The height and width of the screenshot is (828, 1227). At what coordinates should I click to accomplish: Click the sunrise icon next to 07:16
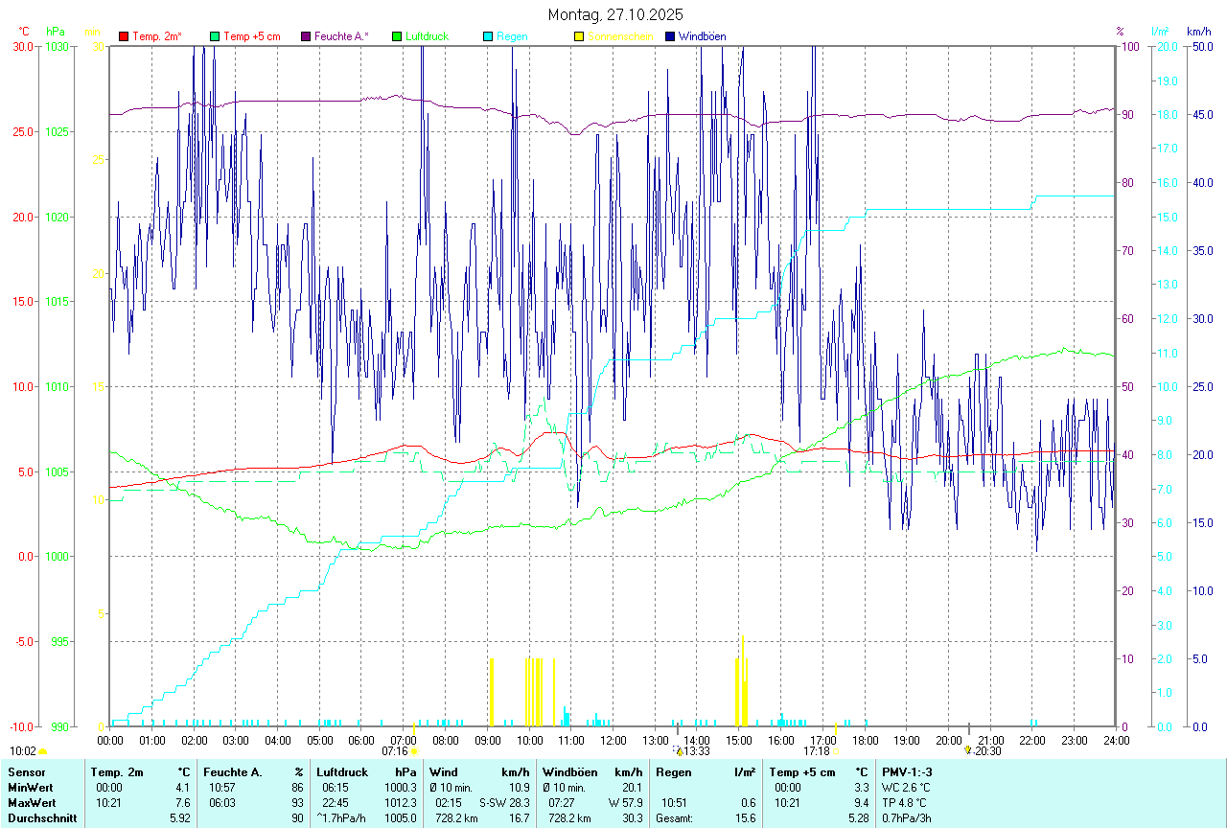[x=414, y=751]
